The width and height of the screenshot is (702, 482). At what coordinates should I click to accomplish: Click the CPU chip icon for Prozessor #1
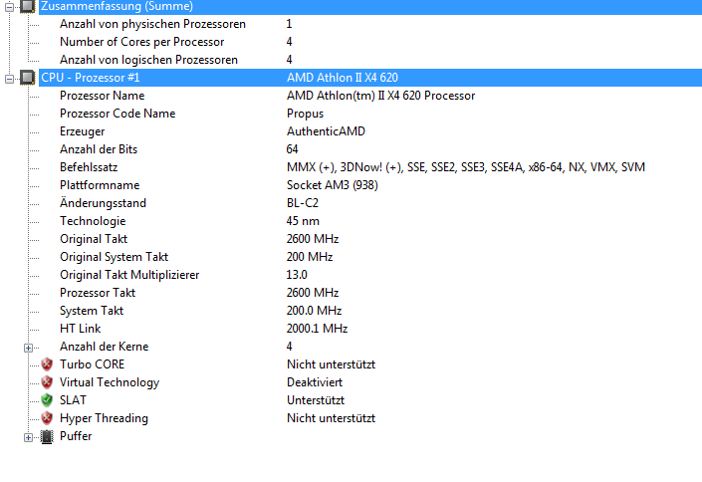[27, 78]
